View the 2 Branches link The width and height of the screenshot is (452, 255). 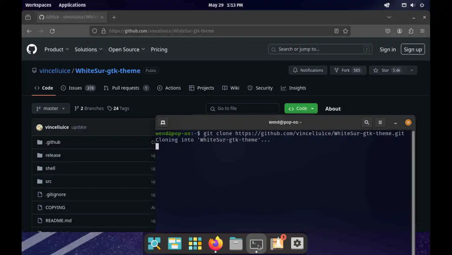[89, 108]
